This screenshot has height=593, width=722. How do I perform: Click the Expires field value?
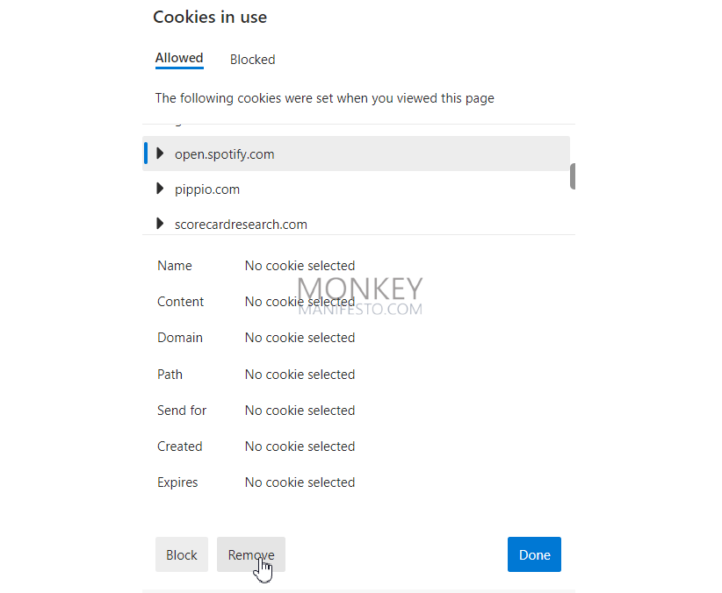[300, 482]
